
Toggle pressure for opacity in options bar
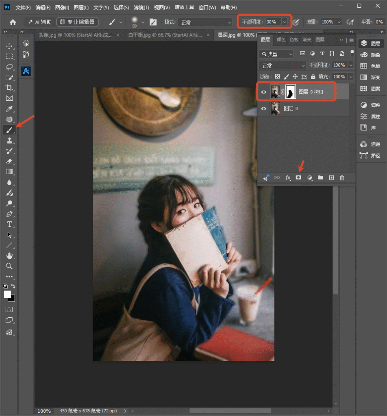click(x=296, y=22)
